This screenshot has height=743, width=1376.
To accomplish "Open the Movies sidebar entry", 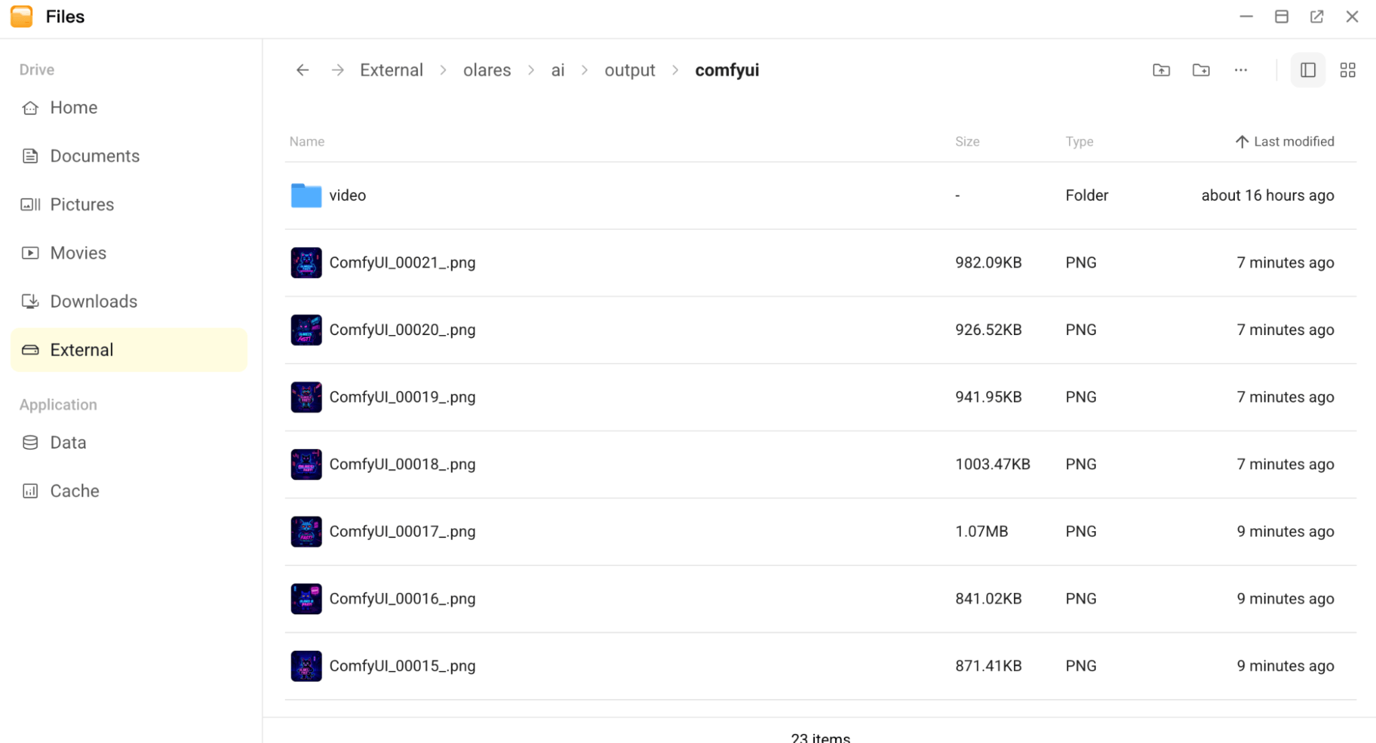I will (77, 252).
